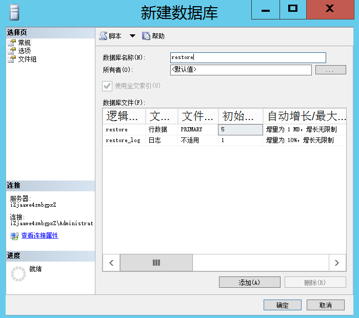
Task: Click the database icon in the title bar
Action: click(x=14, y=13)
